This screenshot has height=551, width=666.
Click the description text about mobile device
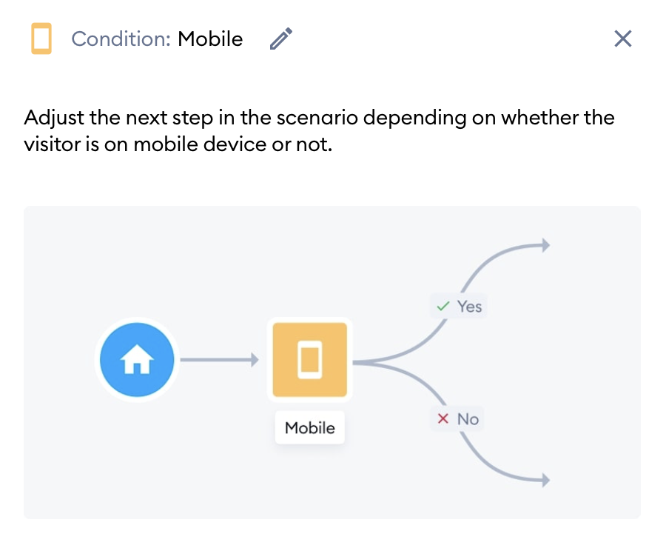click(319, 131)
